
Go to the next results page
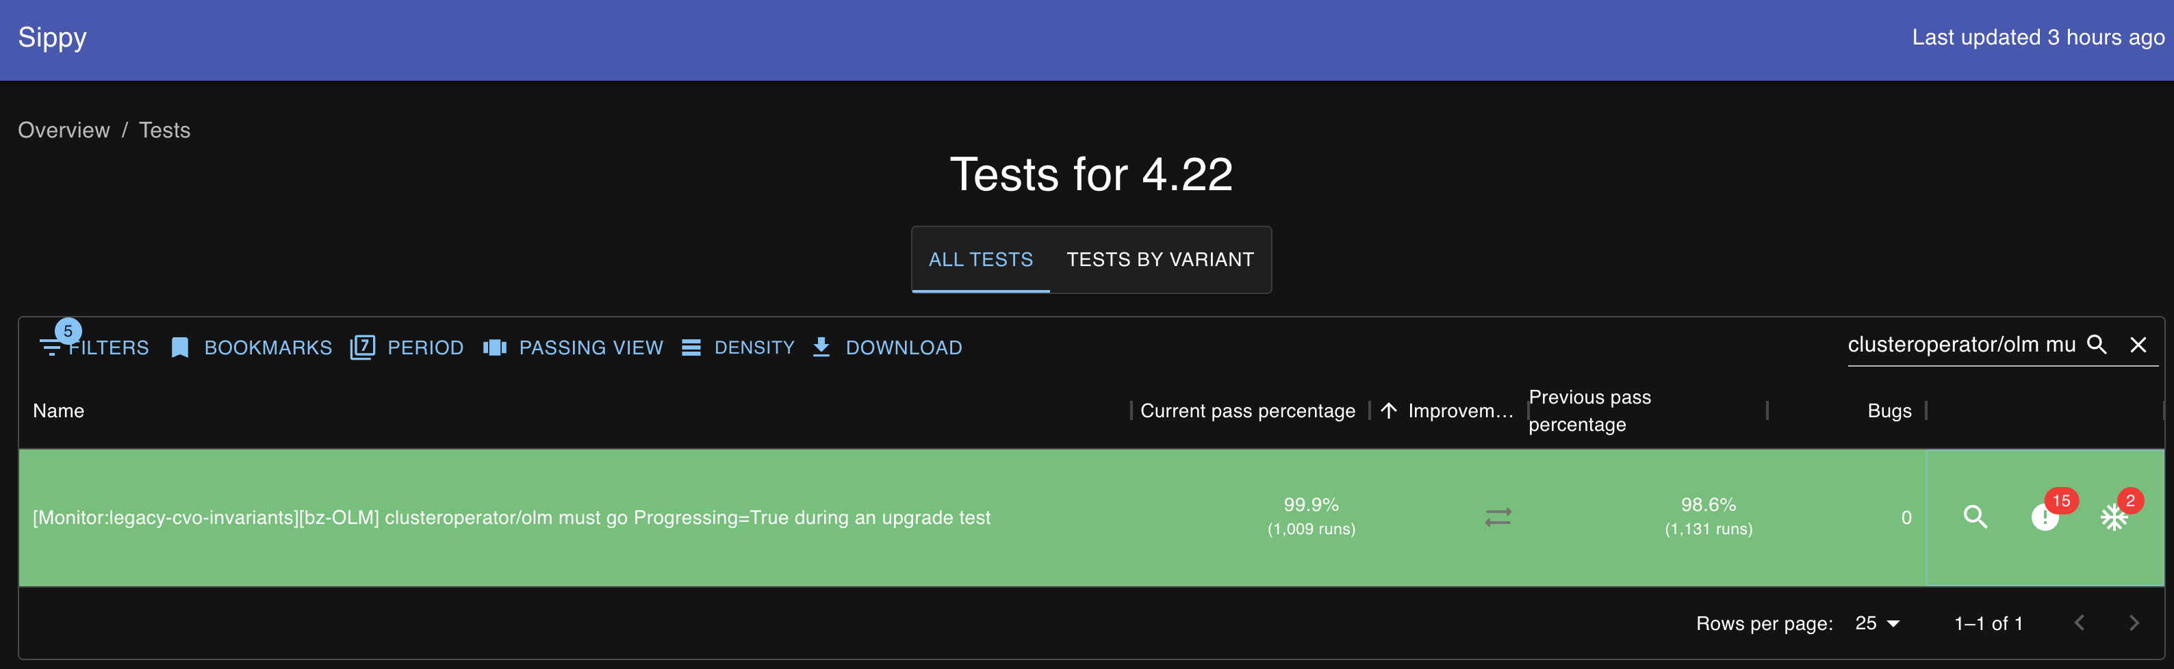point(2134,623)
